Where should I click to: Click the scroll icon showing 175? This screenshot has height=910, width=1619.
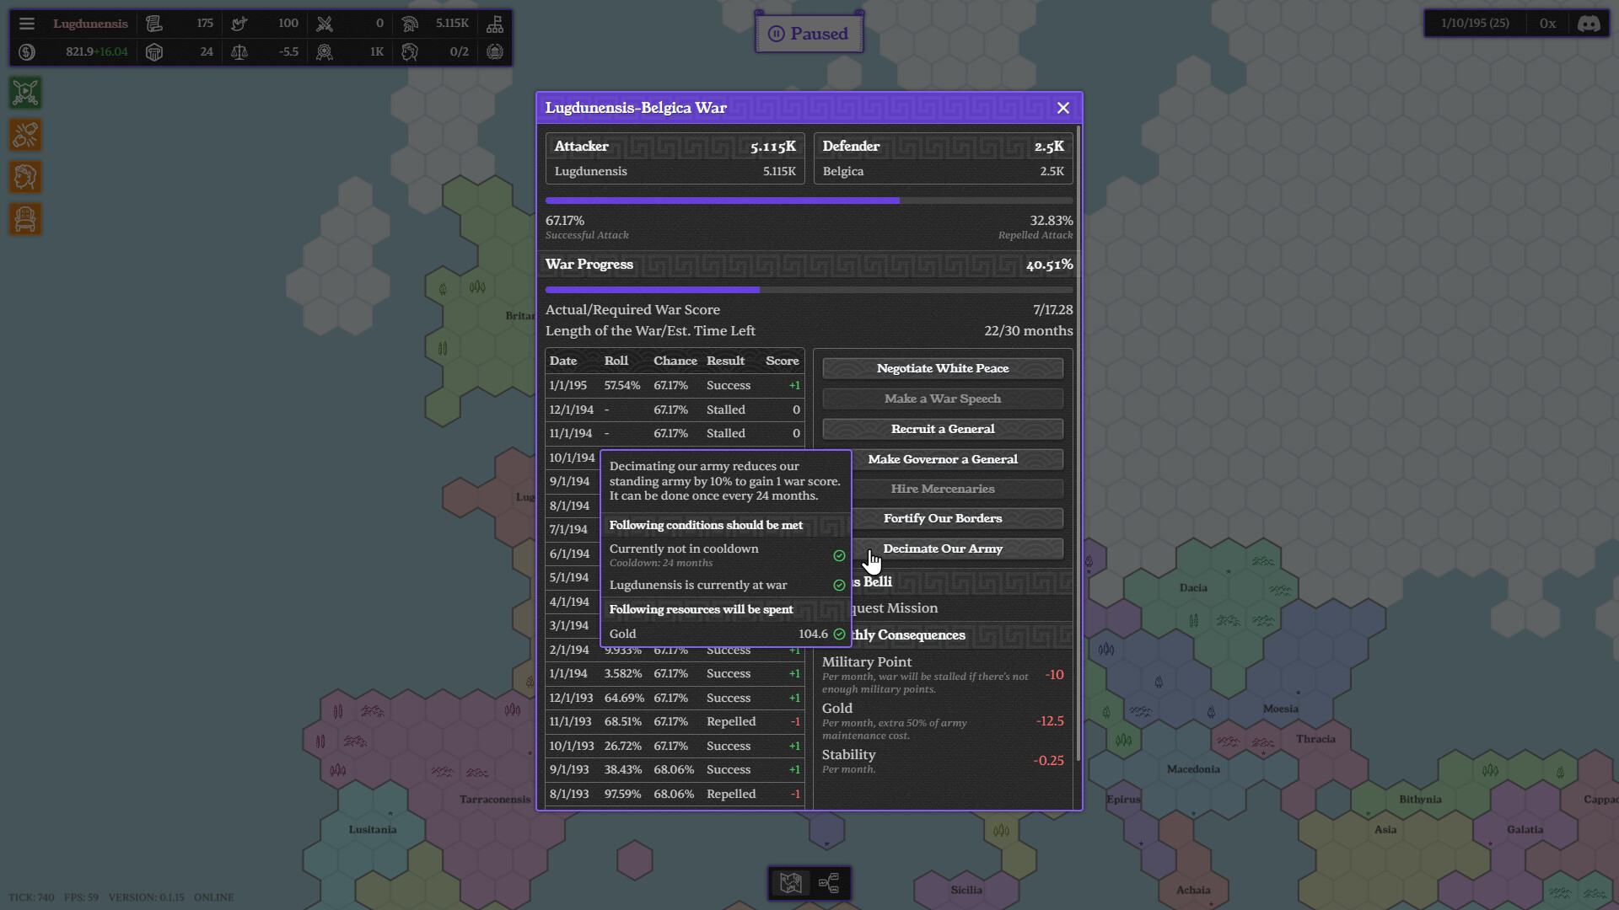pyautogui.click(x=154, y=23)
